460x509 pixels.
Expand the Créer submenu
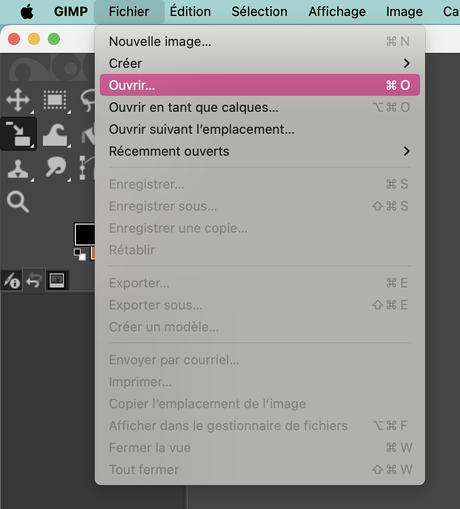point(259,63)
